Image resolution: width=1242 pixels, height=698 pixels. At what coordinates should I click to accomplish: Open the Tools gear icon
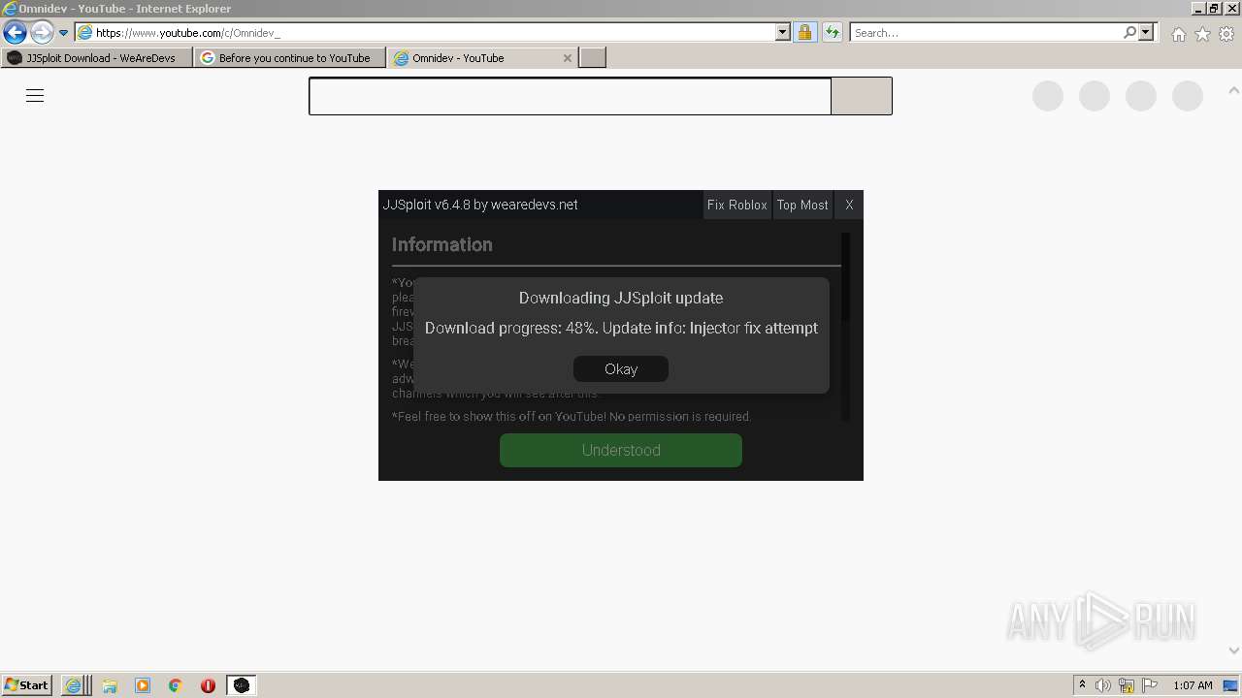point(1226,34)
